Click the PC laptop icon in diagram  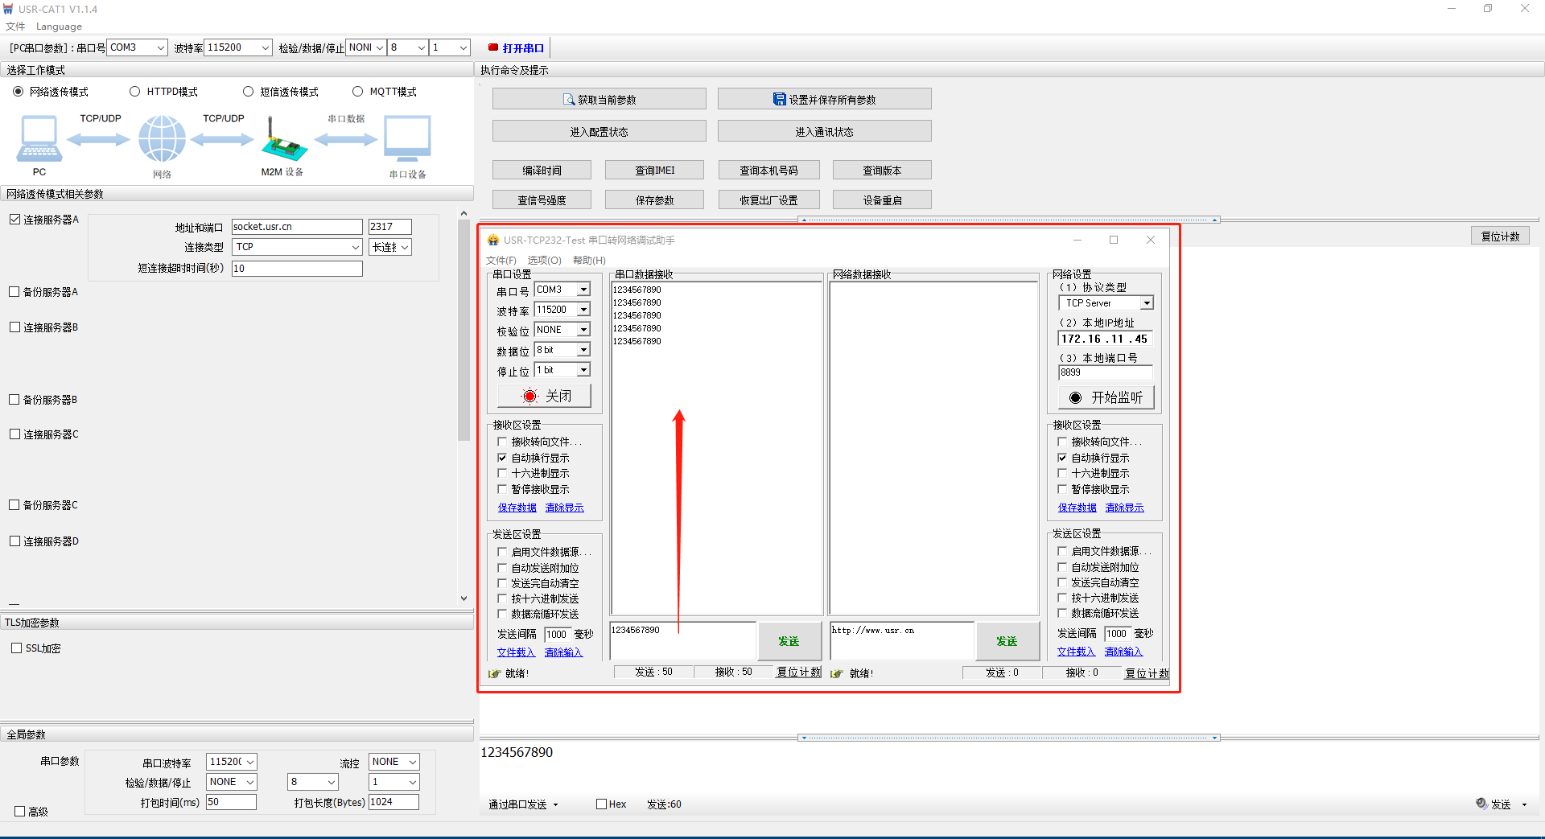[x=39, y=139]
